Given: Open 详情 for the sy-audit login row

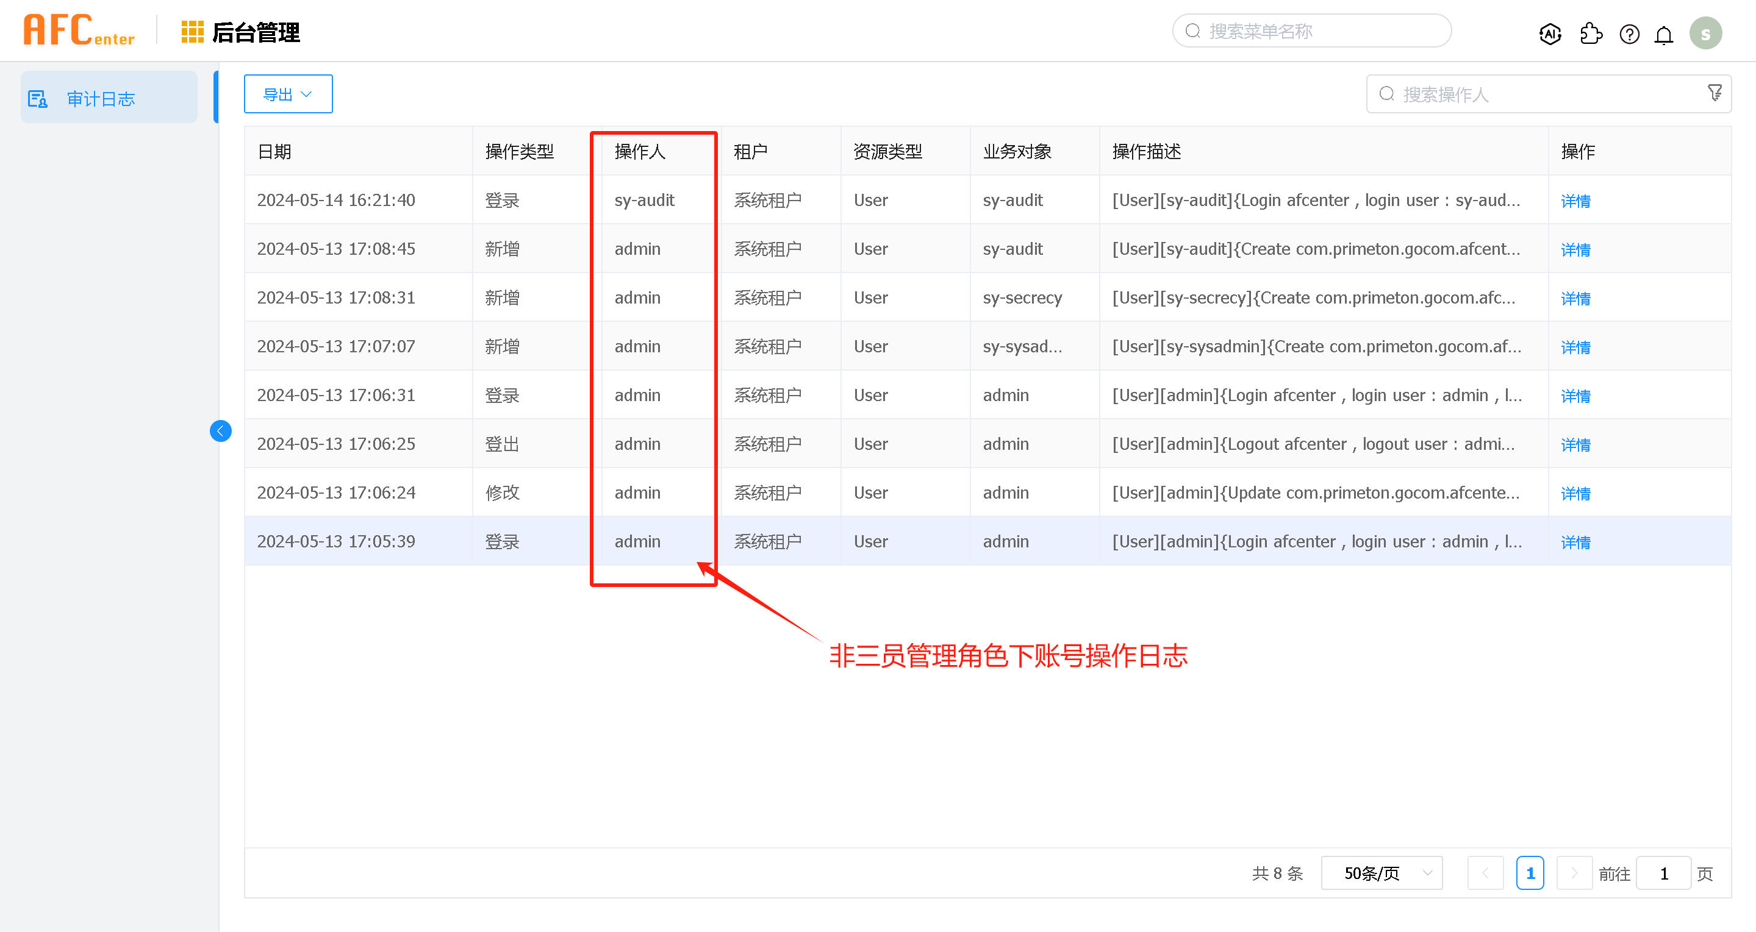Looking at the screenshot, I should [x=1575, y=201].
